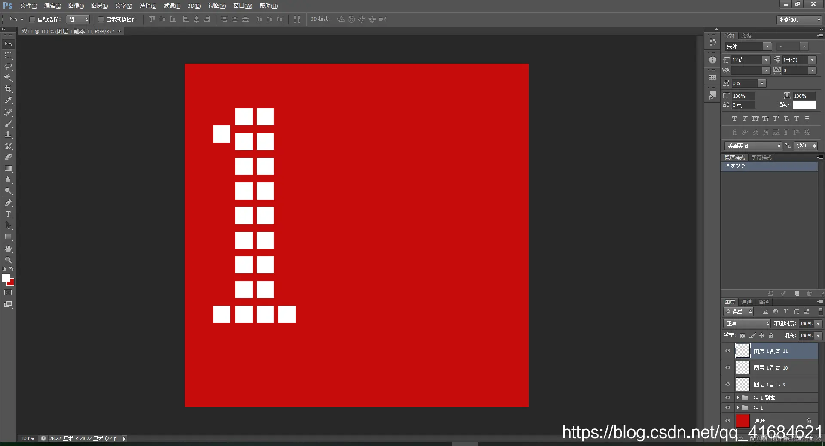Click the create new paragraph style button
Image resolution: width=825 pixels, height=446 pixels.
[x=797, y=294]
